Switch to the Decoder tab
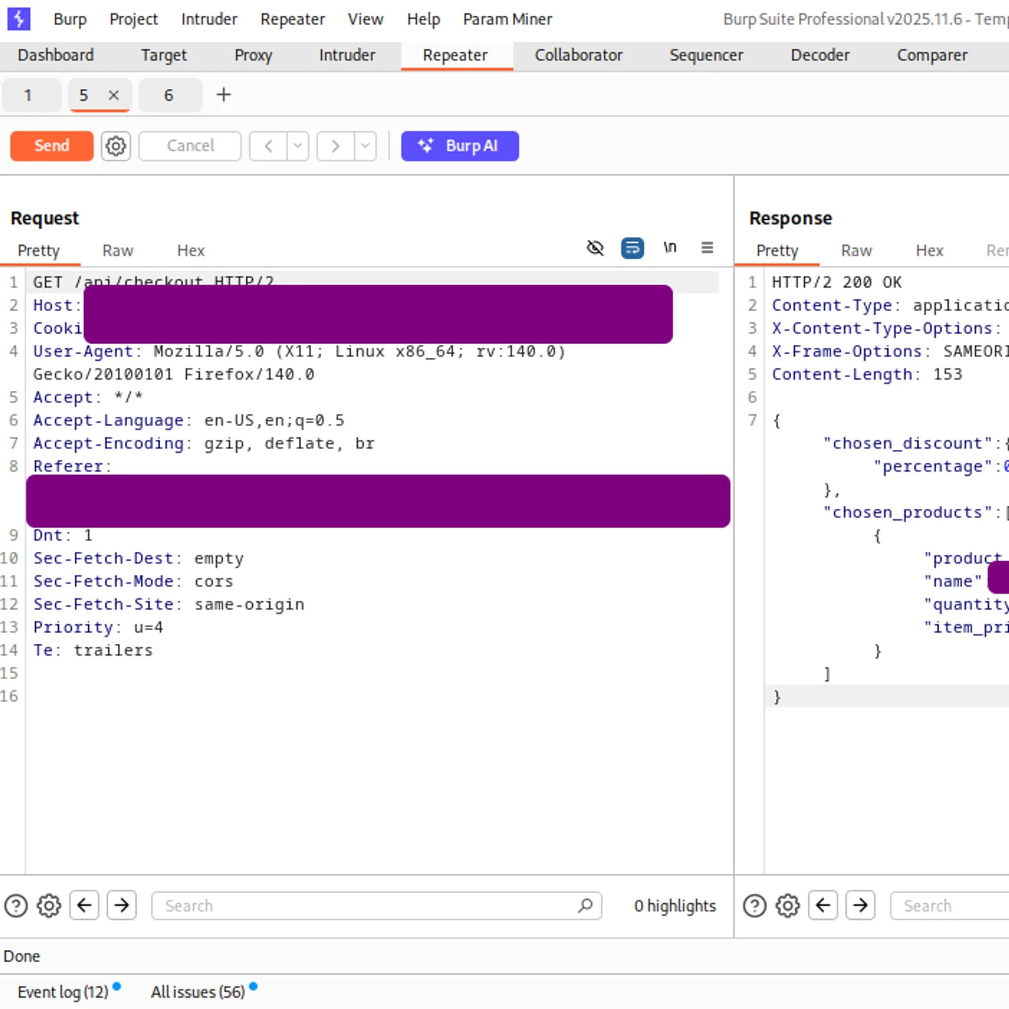Screen dimensions: 1009x1009 click(x=820, y=55)
